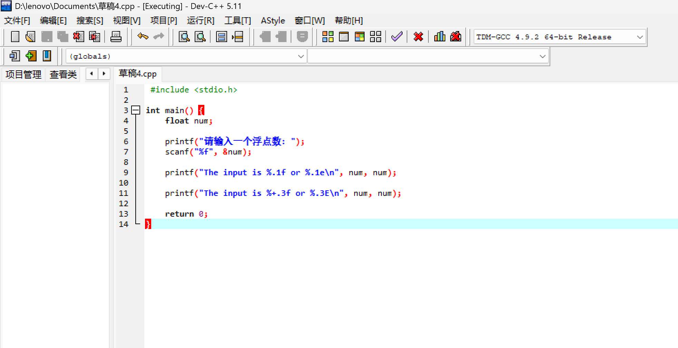Click the Close All files toolbar icon
Image resolution: width=678 pixels, height=348 pixels.
point(94,37)
